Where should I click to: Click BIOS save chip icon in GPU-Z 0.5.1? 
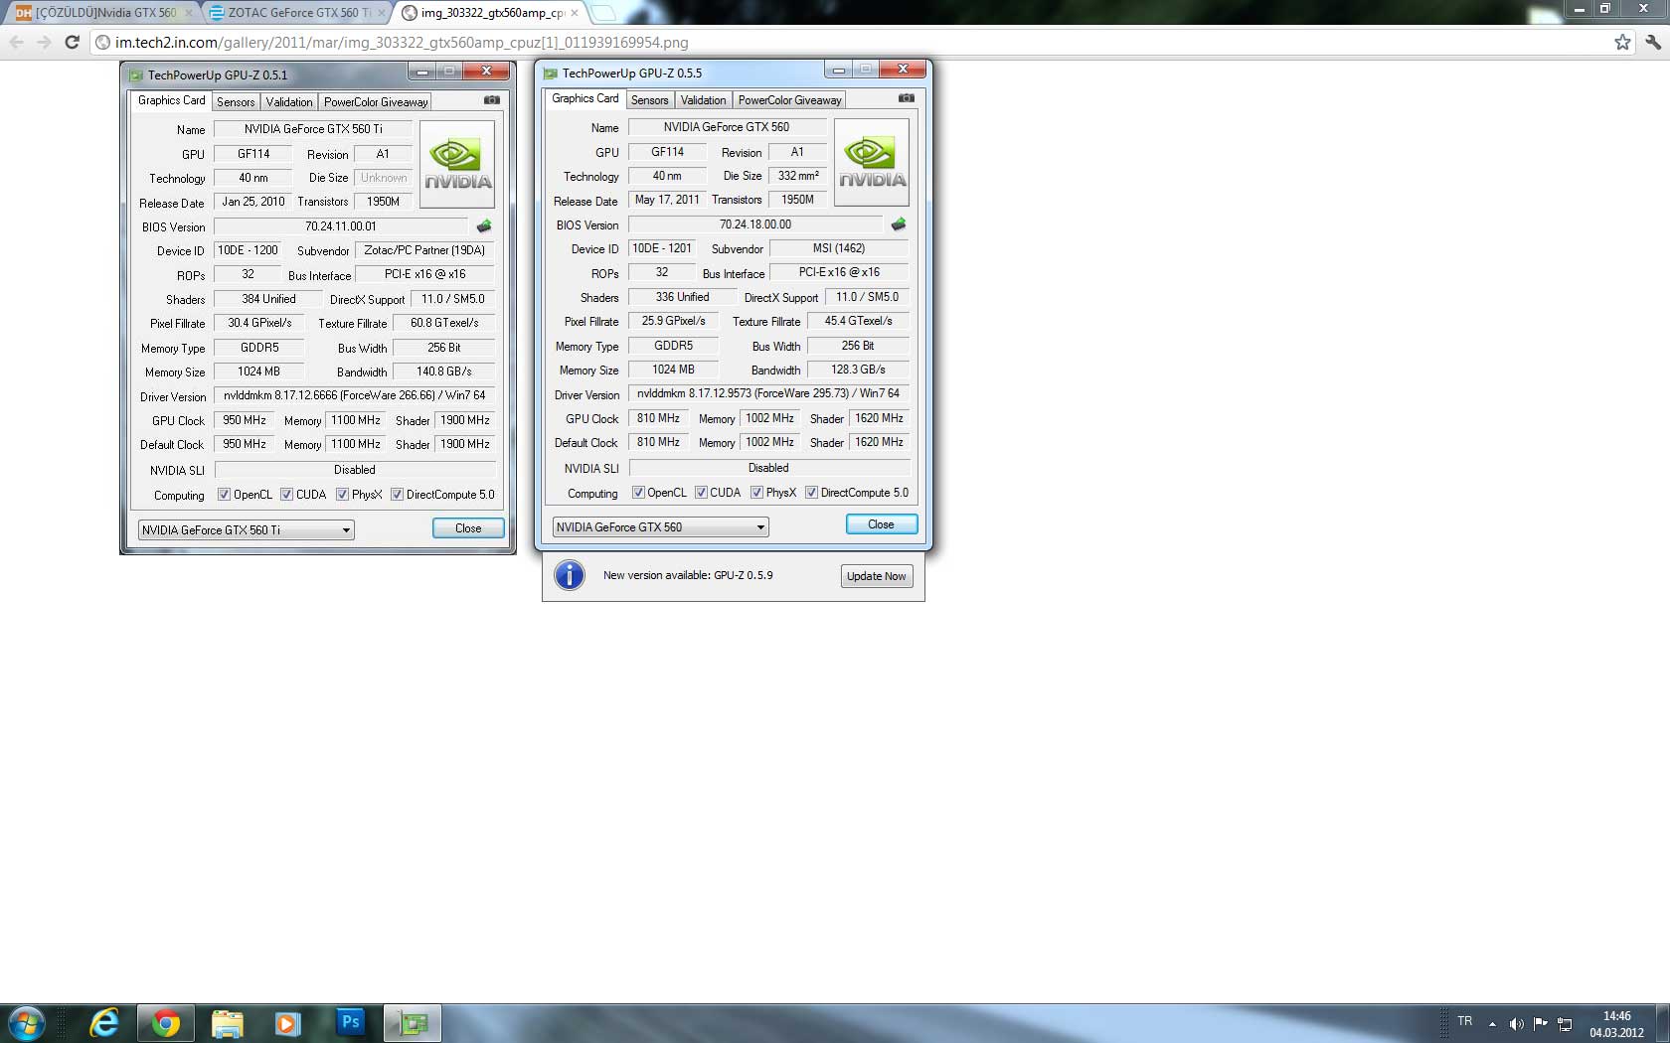484,226
